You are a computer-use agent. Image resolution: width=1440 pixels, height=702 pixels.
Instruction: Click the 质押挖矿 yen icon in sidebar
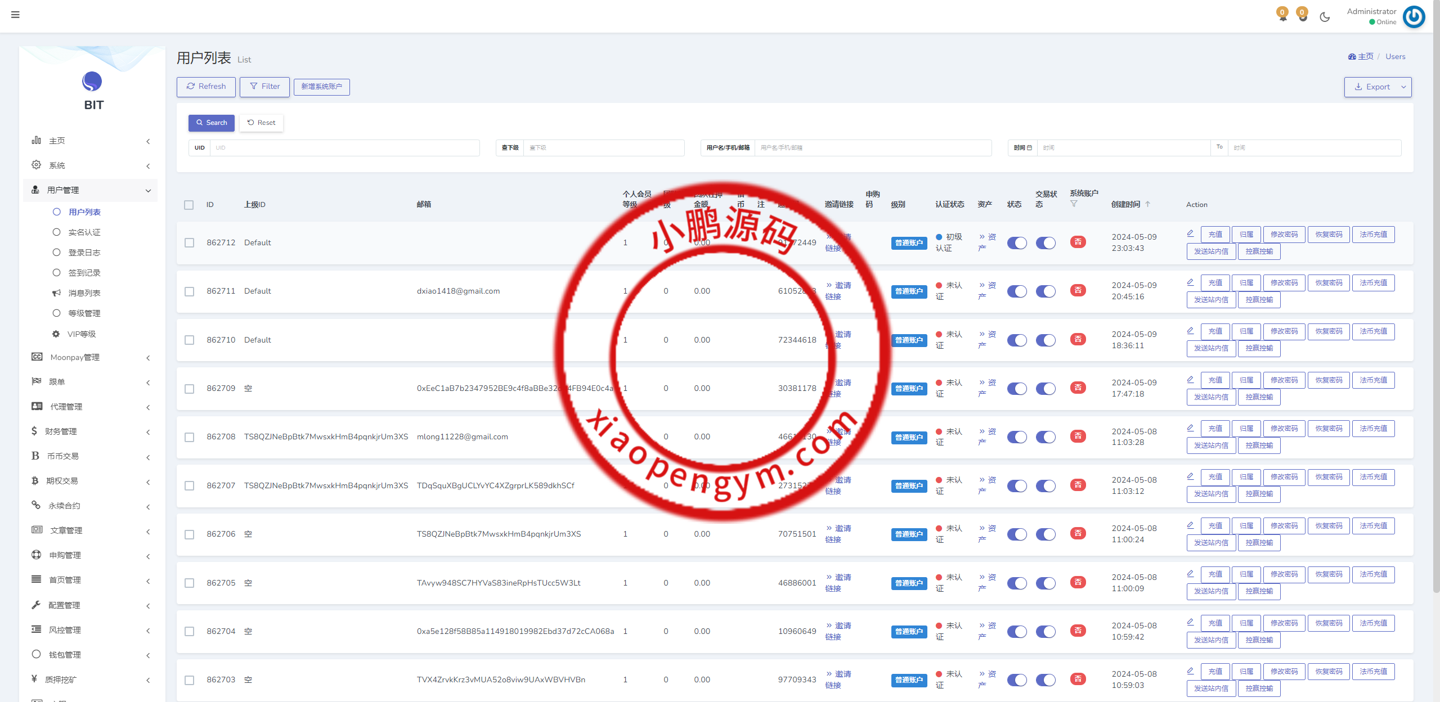point(34,679)
